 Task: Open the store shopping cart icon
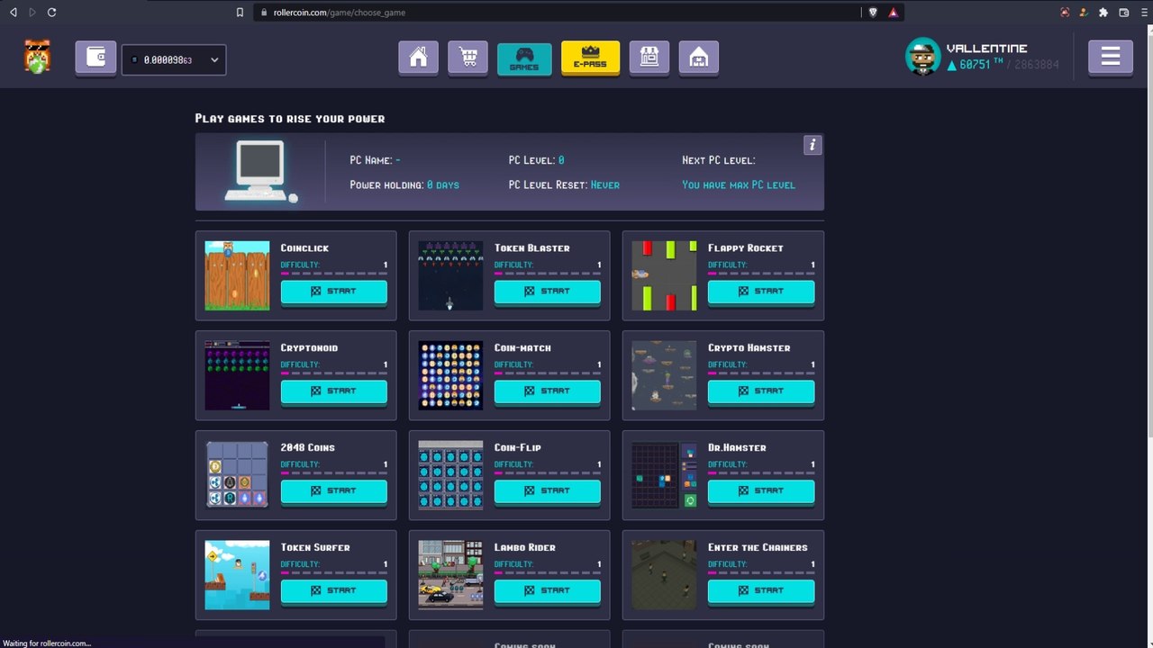pos(468,58)
